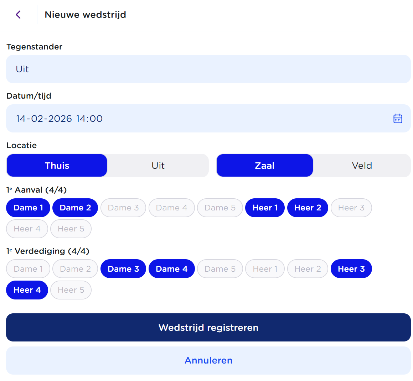Click 'Annuleren' to cancel the form
The width and height of the screenshot is (413, 381).
(208, 360)
